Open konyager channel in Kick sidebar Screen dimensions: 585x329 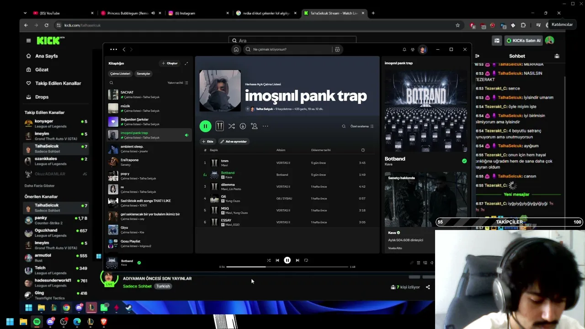coord(56,124)
